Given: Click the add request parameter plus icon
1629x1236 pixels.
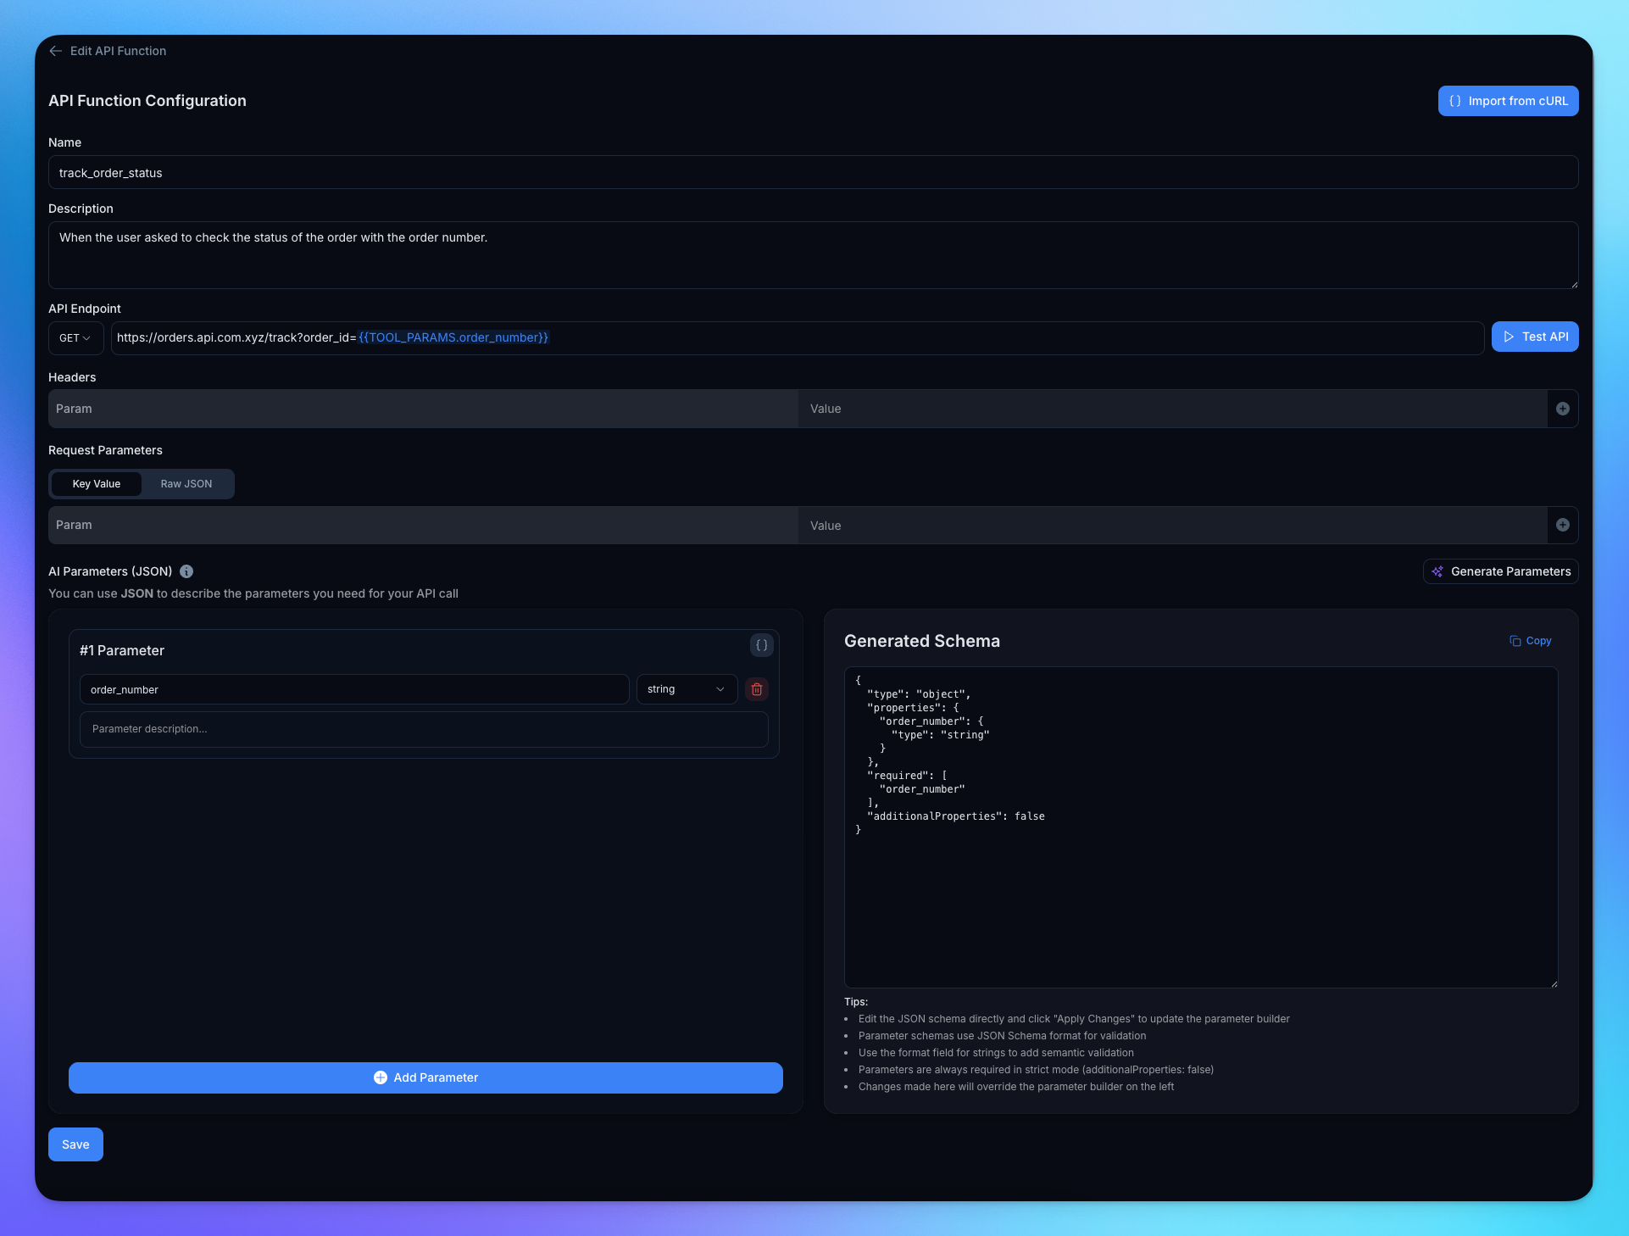Looking at the screenshot, I should point(1562,525).
